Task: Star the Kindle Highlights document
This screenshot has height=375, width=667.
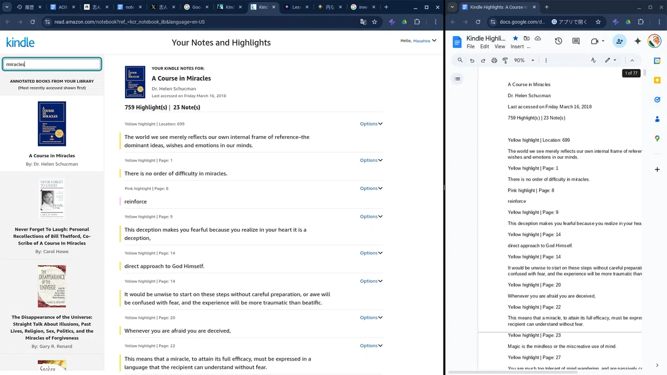Action: (x=515, y=38)
